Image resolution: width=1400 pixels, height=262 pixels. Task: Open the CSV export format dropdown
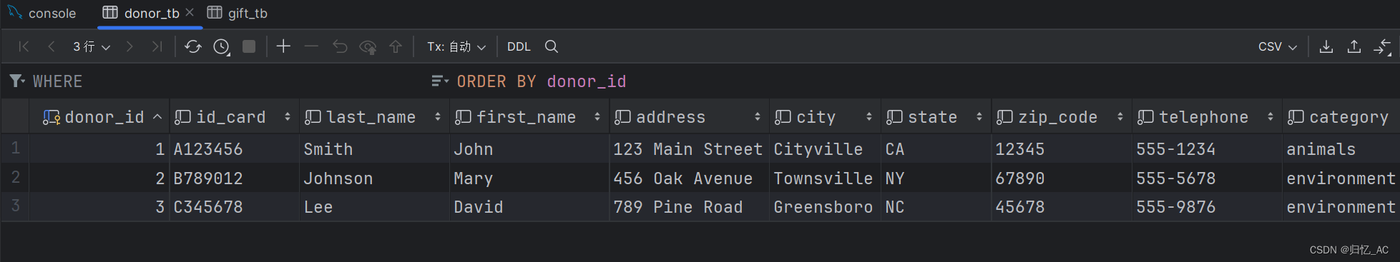[x=1277, y=46]
